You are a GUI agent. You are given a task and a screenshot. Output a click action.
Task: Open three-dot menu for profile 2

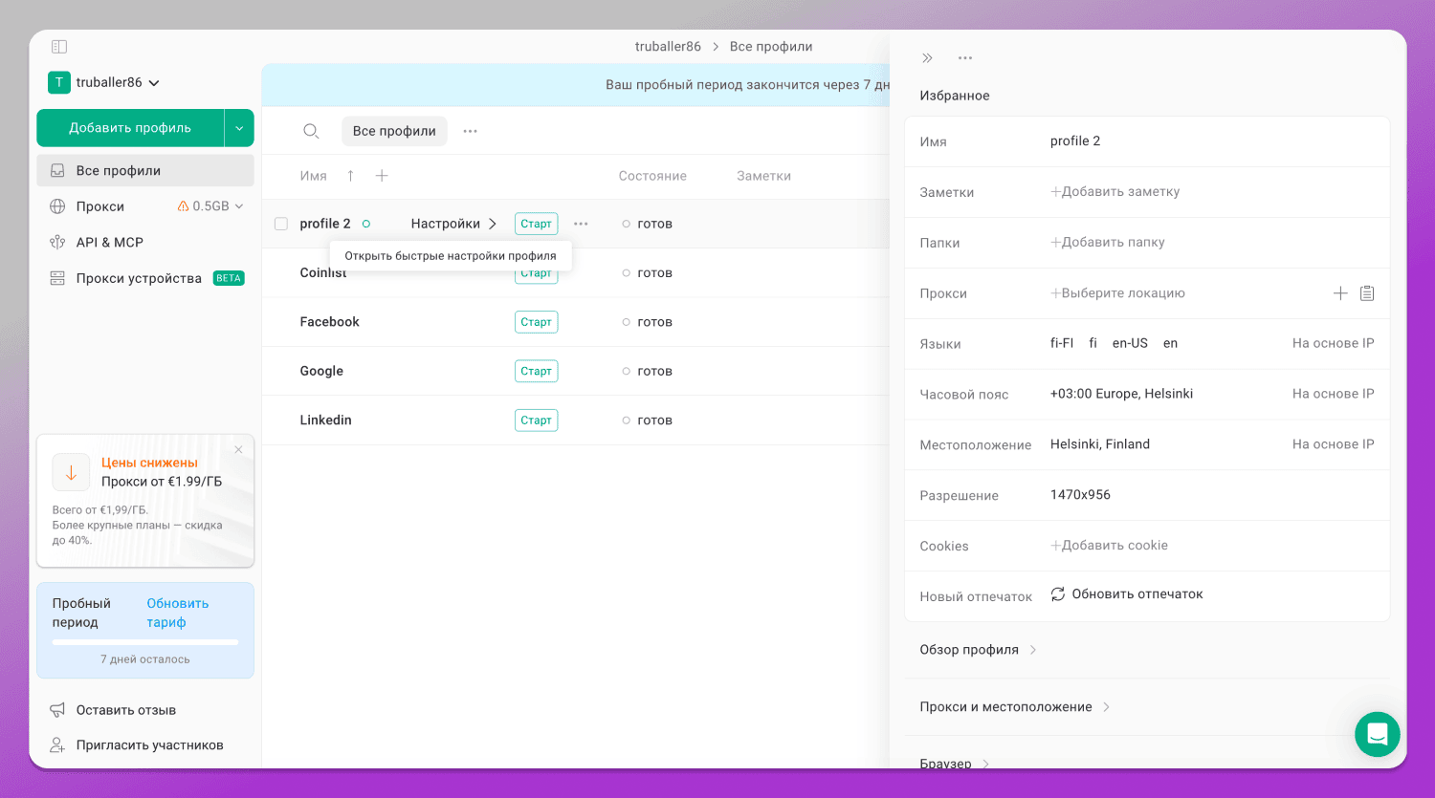click(581, 224)
